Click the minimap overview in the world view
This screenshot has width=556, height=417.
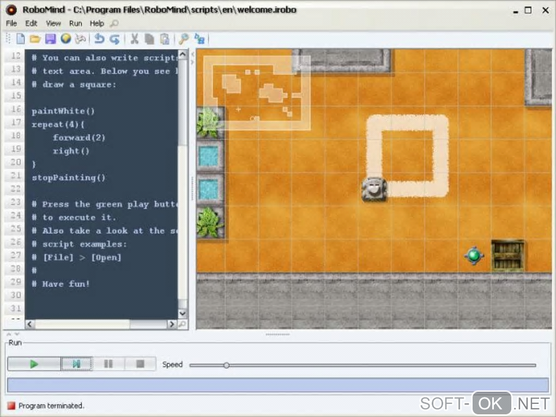257,93
